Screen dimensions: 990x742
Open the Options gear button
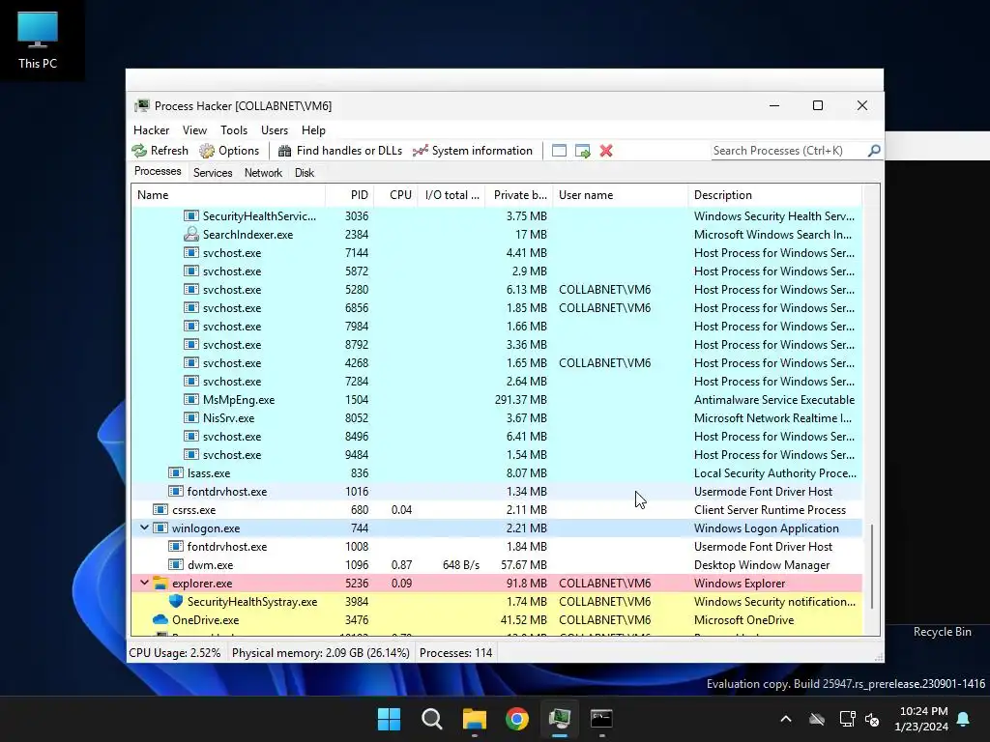[x=229, y=151]
